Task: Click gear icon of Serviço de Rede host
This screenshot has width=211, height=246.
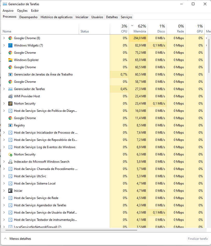Action: 10,198
